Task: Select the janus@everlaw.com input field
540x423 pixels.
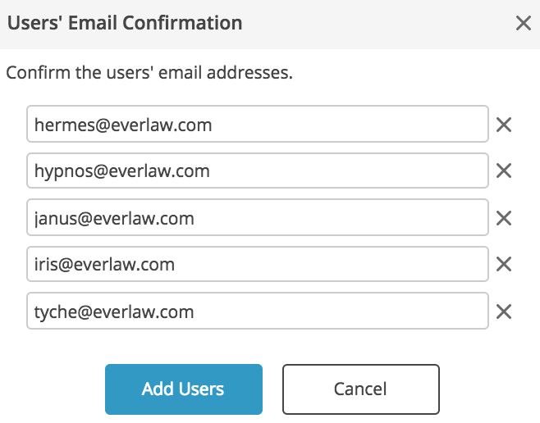Action: [x=258, y=217]
